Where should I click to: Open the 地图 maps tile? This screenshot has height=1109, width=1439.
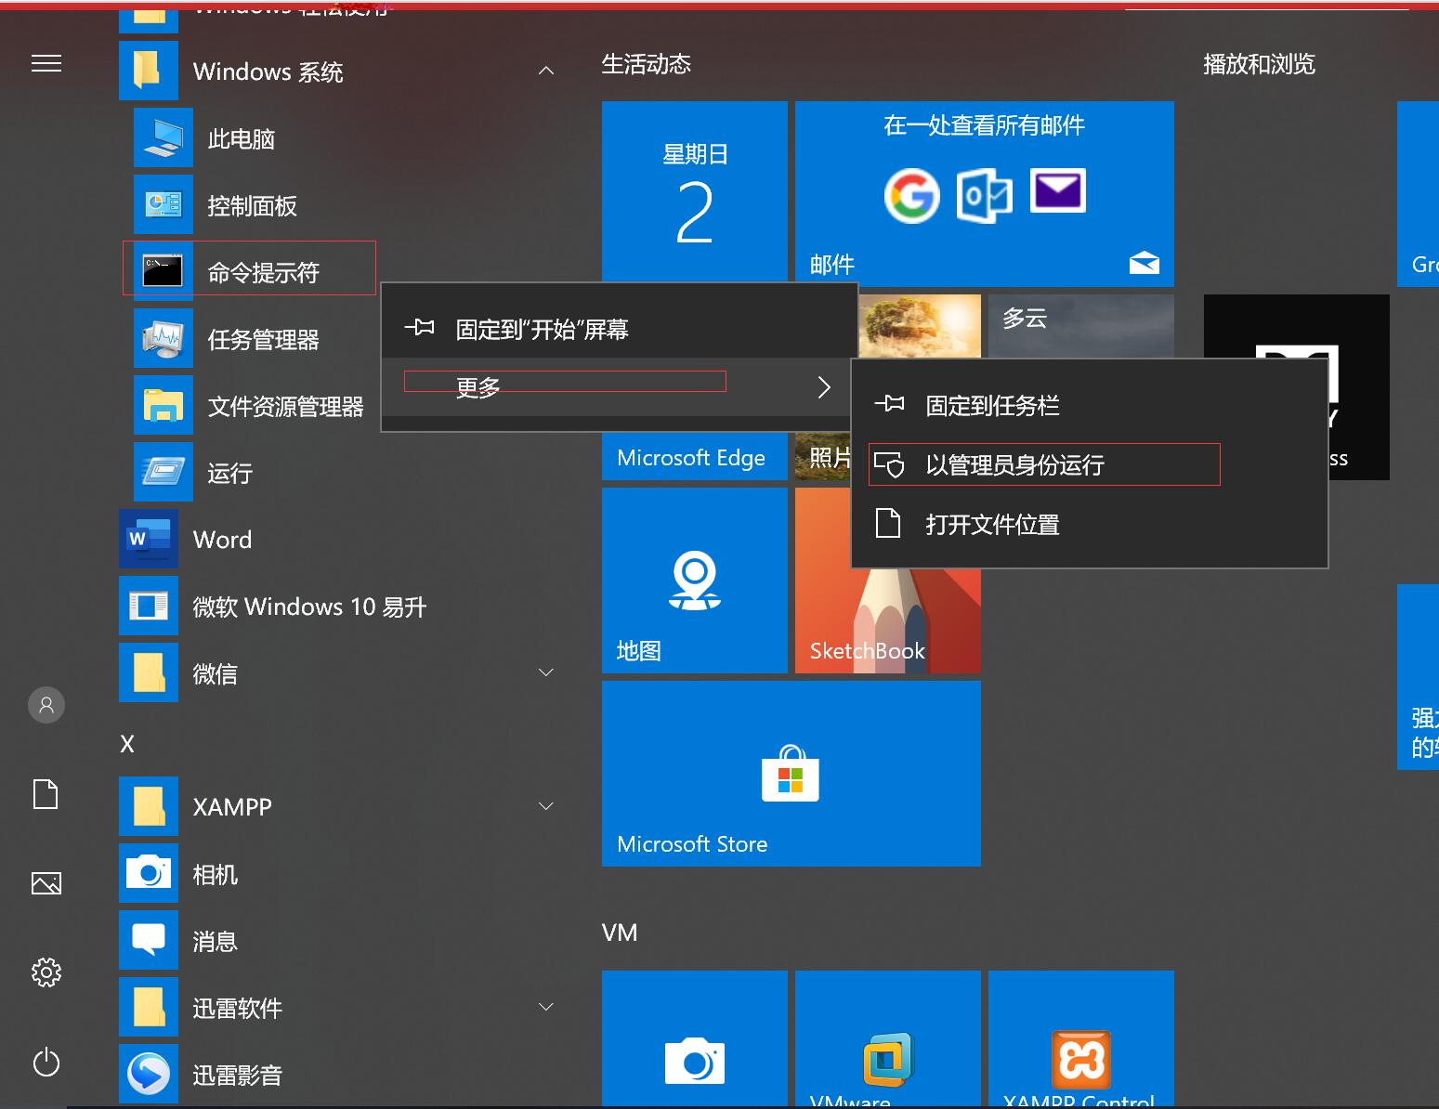(x=695, y=580)
